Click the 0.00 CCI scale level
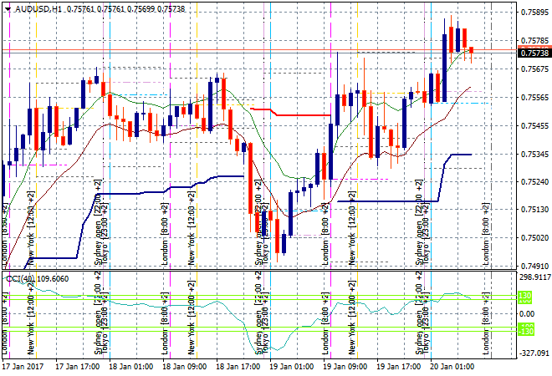Viewport: 552px width, 376px height. click(526, 312)
